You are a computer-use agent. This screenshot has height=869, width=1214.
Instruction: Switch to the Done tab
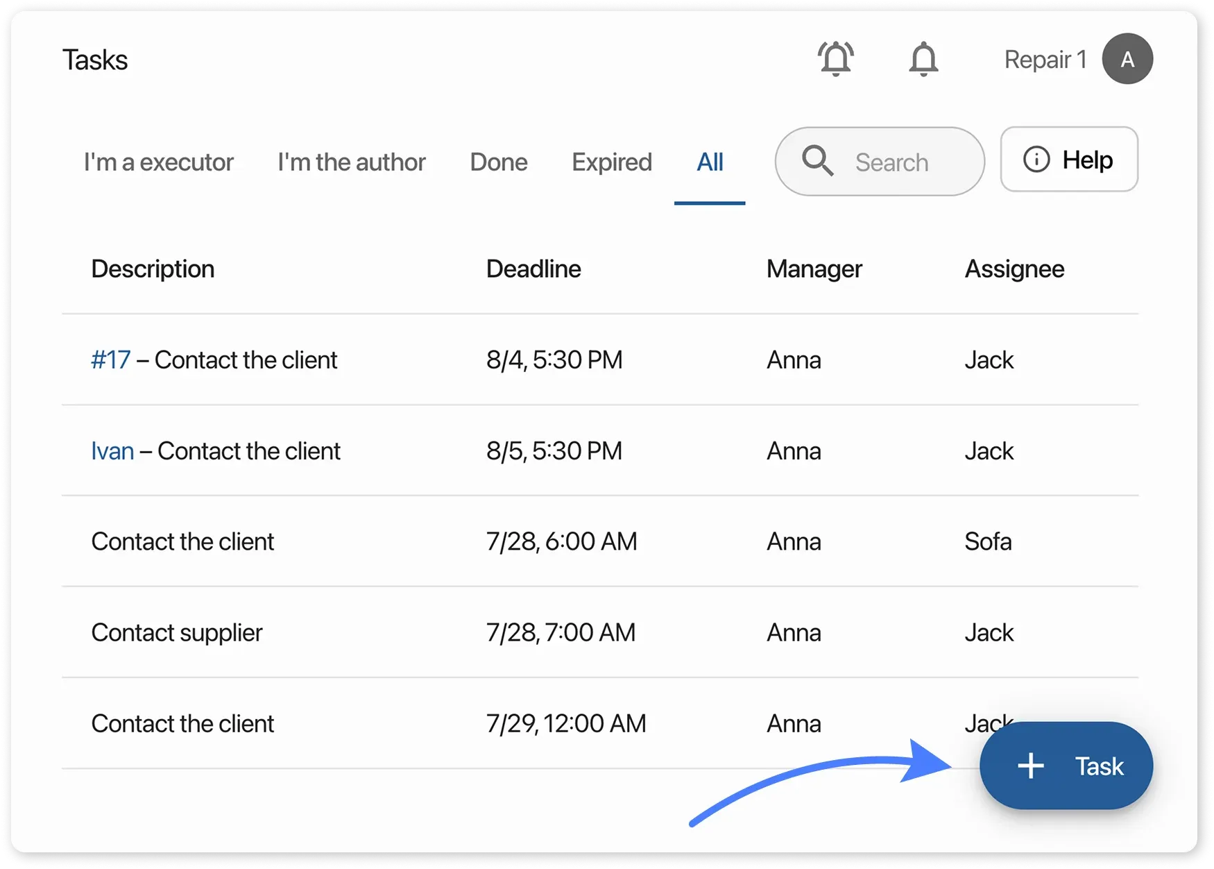pyautogui.click(x=498, y=162)
